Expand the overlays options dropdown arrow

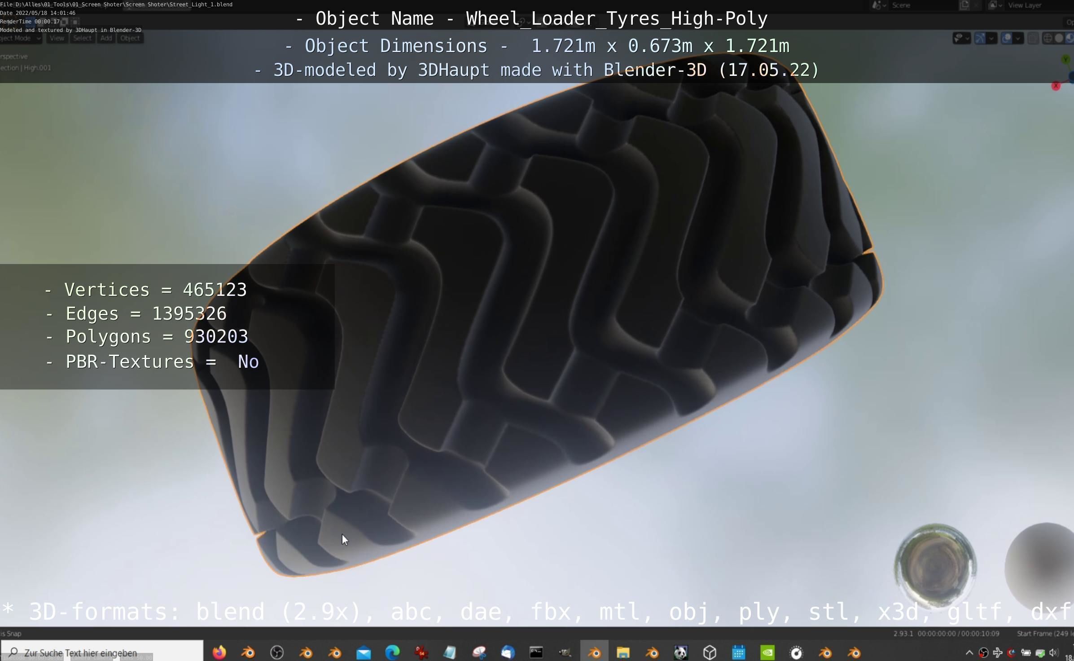[x=1018, y=38]
